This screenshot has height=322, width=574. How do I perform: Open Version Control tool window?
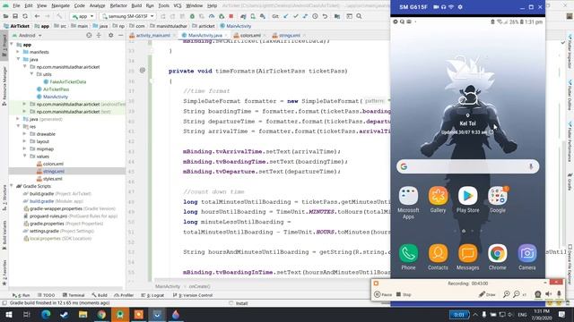[193, 295]
